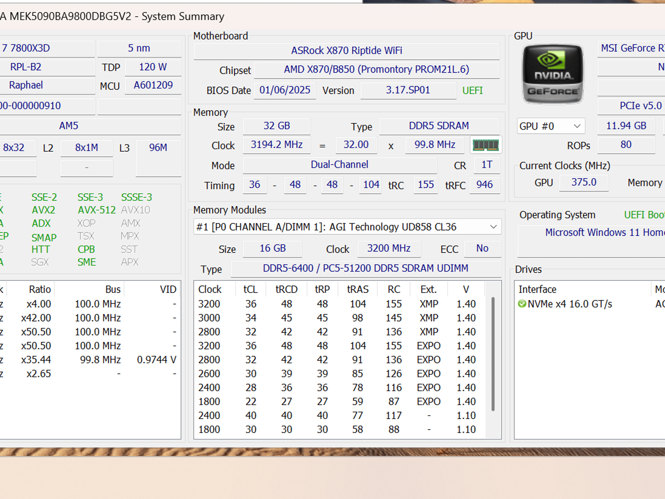Click the AVX-512 feature label
Screen dimensions: 665x499
tap(97, 210)
